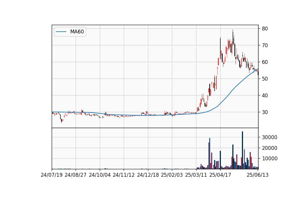Click the 24/07/19 date label
Image resolution: width=287 pixels, height=206 pixels.
52,175
